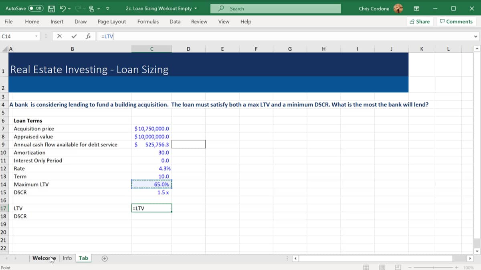The image size is (481, 270).
Task: Switch to Page Layout view icon
Action: pos(382,267)
